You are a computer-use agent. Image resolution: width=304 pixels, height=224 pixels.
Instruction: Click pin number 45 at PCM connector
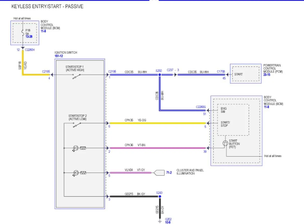click(224, 78)
